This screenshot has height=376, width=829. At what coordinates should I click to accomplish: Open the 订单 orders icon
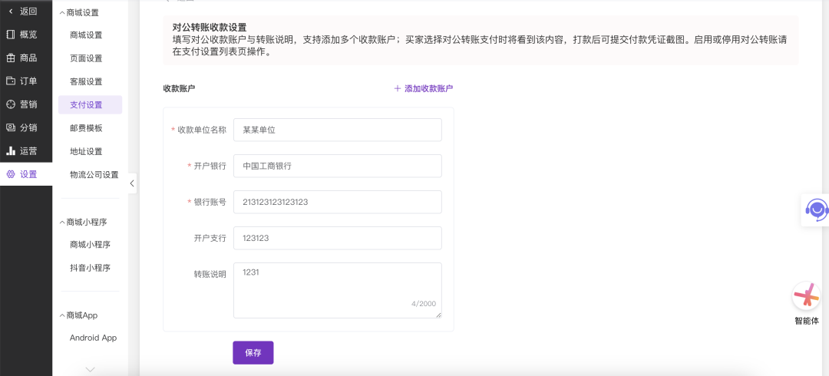11,81
